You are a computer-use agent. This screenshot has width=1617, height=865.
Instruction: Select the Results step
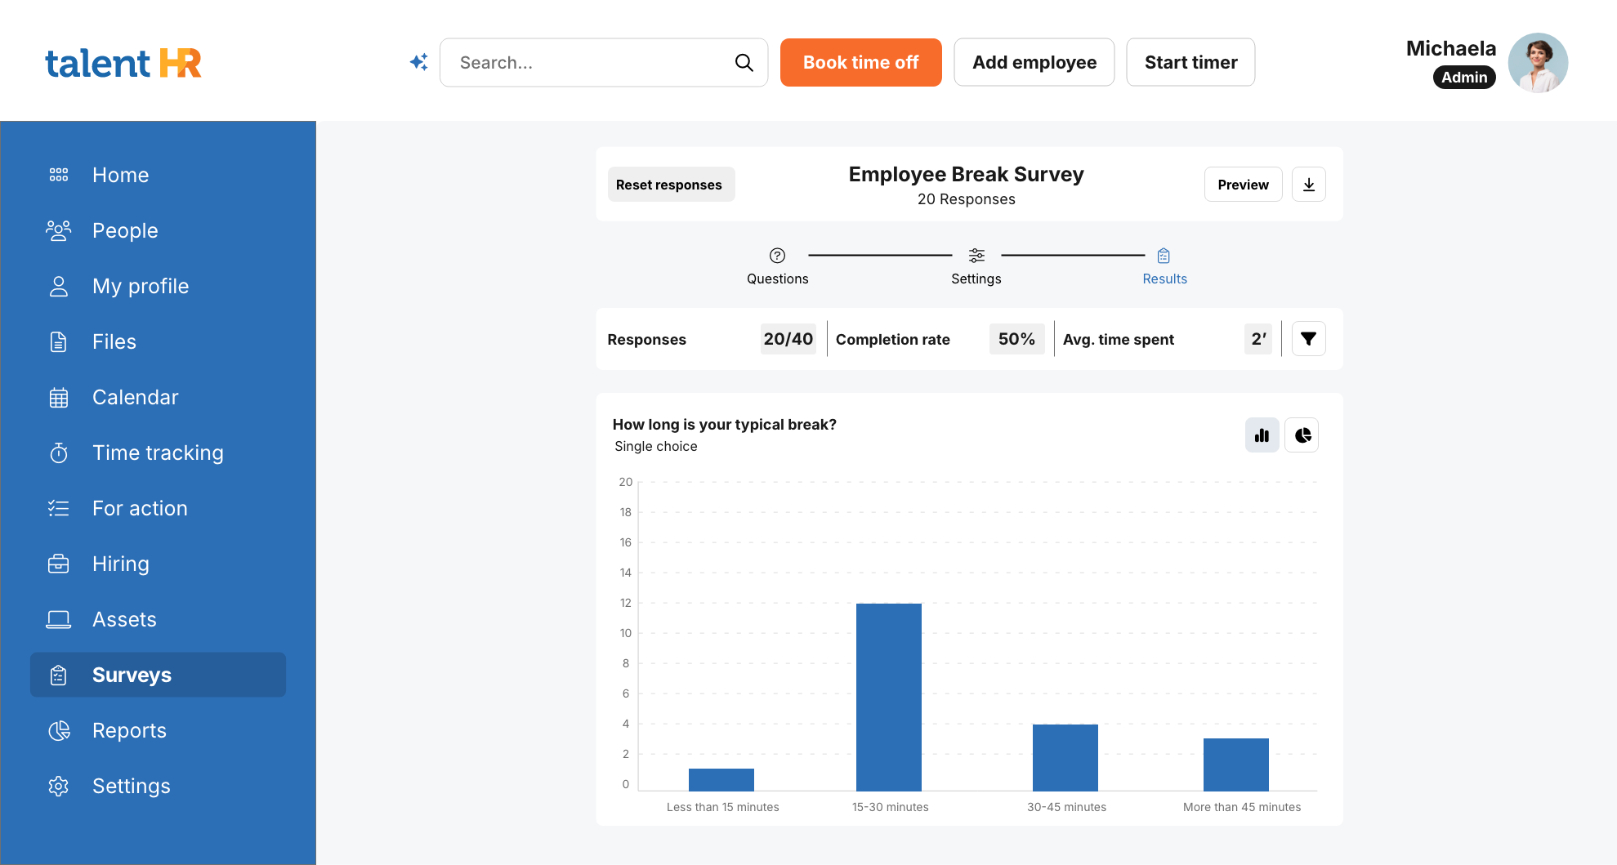pyautogui.click(x=1164, y=266)
